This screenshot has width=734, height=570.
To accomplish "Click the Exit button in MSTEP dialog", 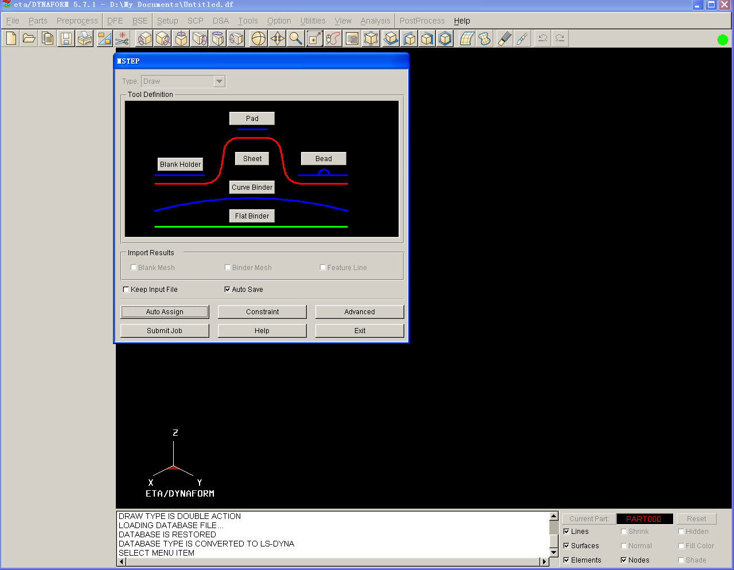I will (x=360, y=331).
